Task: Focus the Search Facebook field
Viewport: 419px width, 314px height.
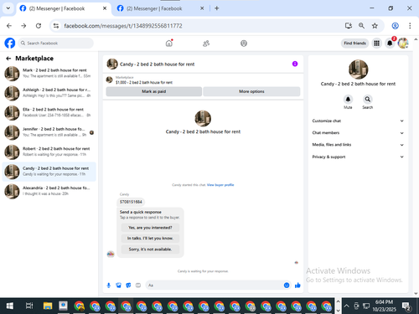Action: point(56,44)
